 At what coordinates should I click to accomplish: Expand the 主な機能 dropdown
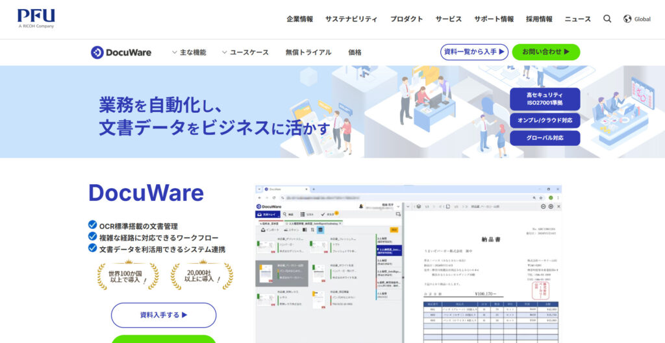click(189, 53)
